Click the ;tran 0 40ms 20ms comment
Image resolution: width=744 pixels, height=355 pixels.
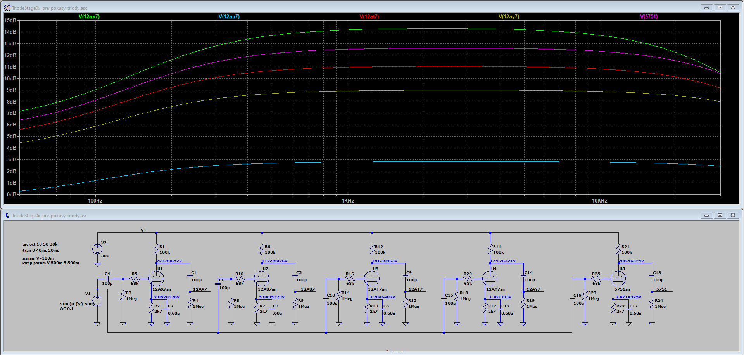tap(41, 251)
